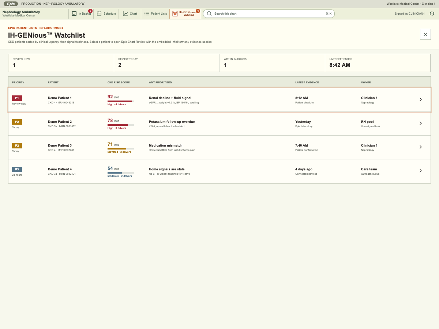
Task: Click the IH-GENious butterfly icon
Action: click(175, 14)
